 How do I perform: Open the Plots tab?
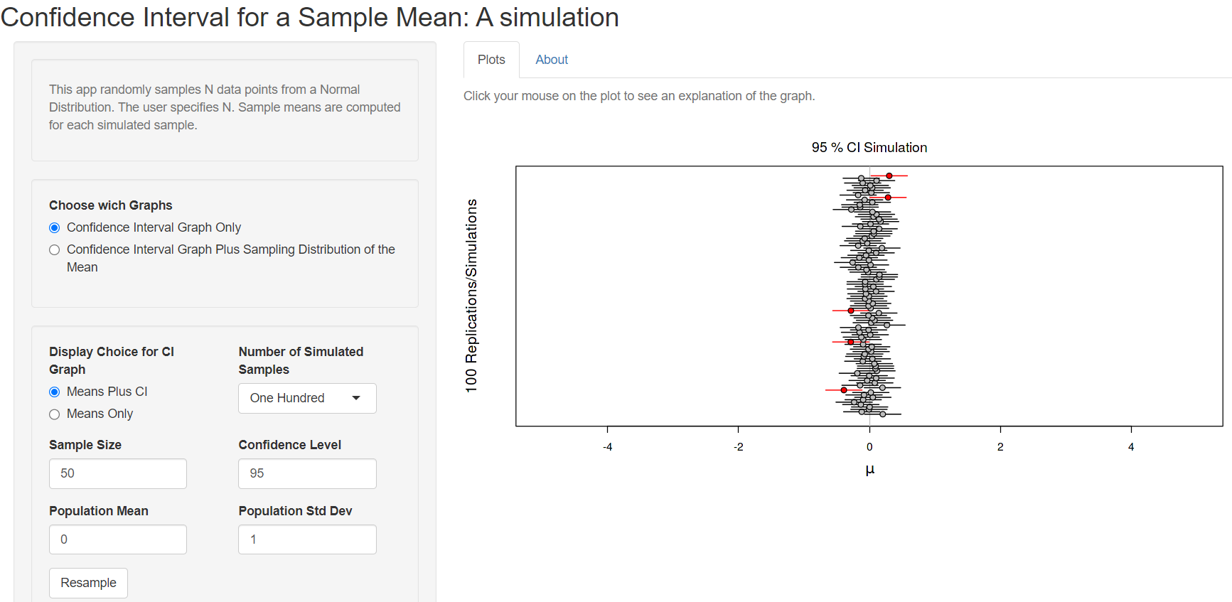491,60
